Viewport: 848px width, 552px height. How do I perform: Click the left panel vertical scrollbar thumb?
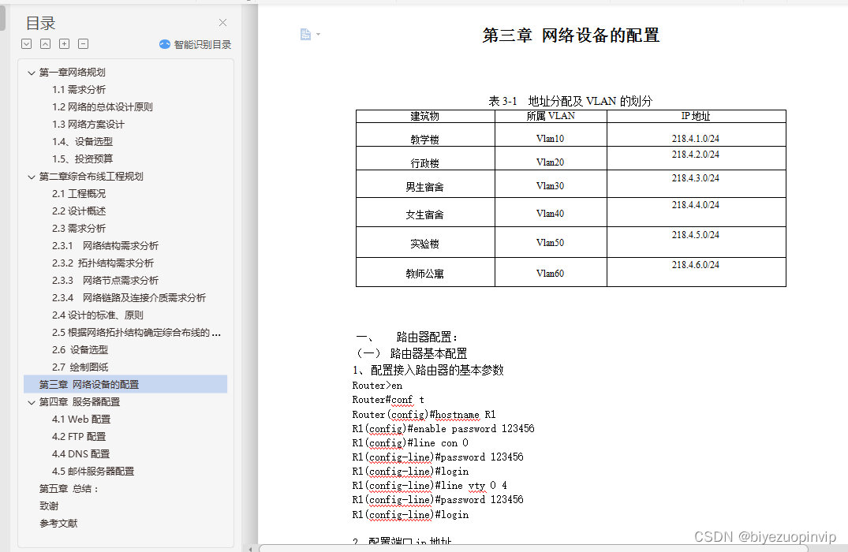pos(2,18)
